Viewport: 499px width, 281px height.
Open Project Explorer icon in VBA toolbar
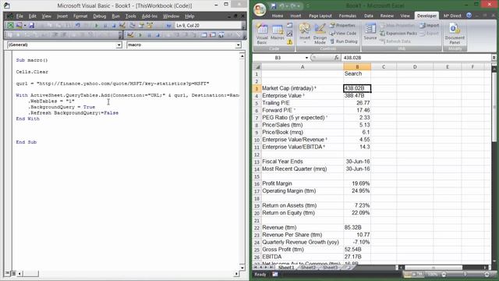click(x=133, y=25)
